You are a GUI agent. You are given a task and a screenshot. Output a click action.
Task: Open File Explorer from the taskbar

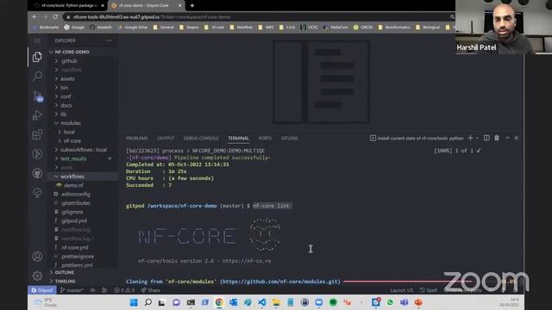(x=276, y=302)
